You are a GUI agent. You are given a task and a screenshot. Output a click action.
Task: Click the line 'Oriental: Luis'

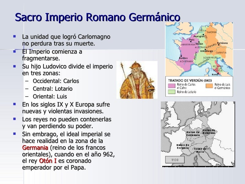click(x=50, y=96)
